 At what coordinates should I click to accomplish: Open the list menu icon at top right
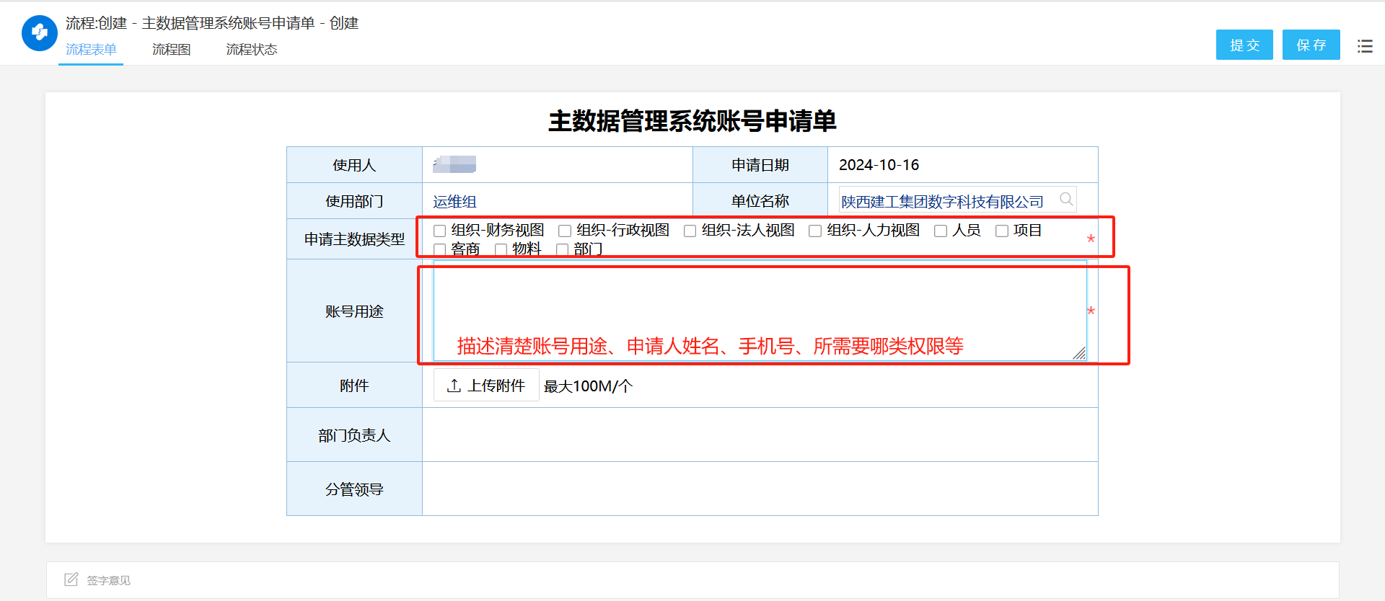point(1364,46)
